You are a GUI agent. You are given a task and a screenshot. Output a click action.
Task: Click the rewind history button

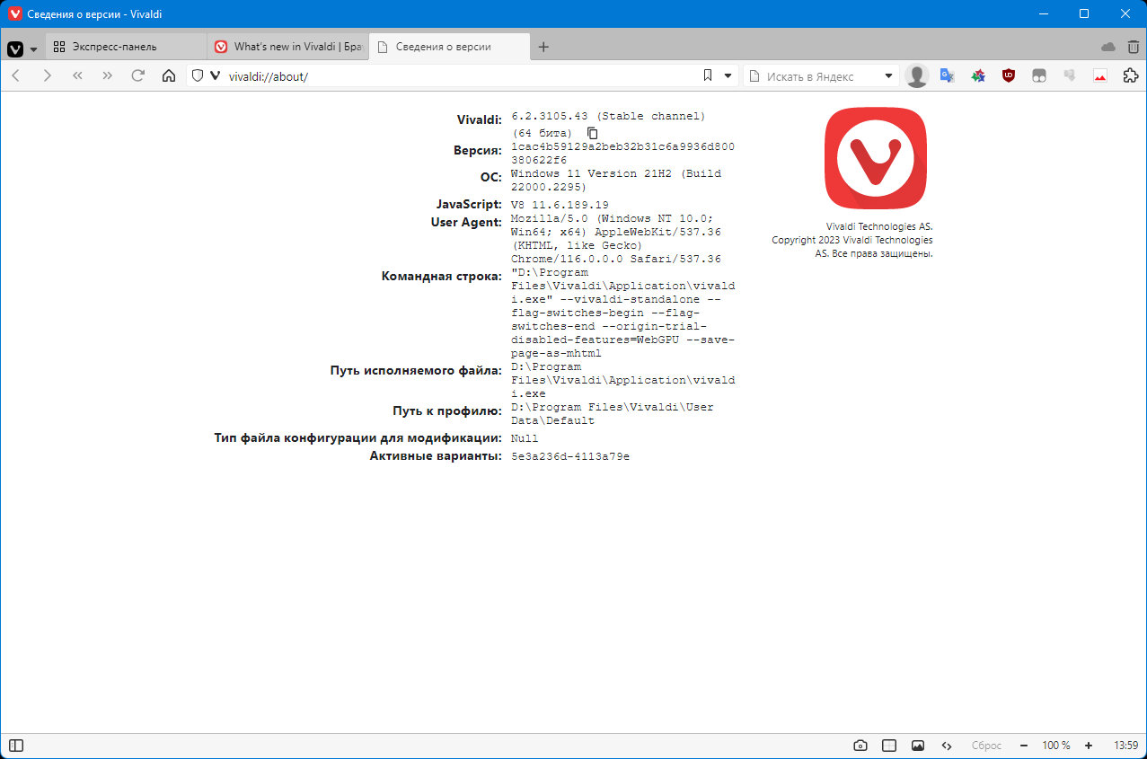[77, 75]
